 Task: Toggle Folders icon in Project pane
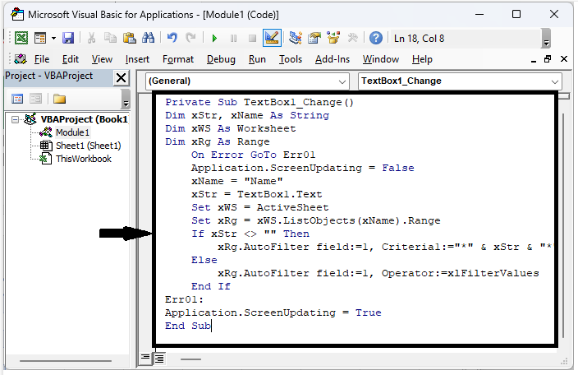point(59,99)
